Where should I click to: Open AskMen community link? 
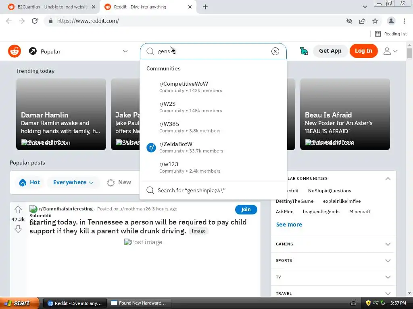click(284, 212)
